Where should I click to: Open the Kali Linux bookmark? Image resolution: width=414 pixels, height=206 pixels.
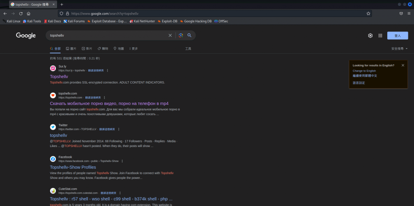(11, 21)
